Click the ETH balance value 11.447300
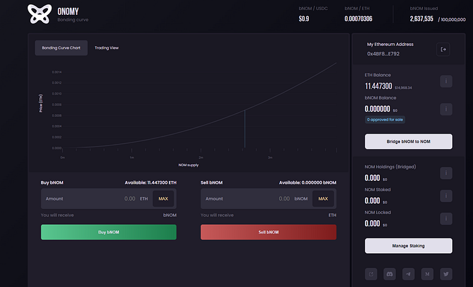473x287 pixels. coord(378,86)
